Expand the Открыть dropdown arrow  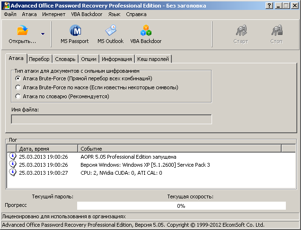coord(43,34)
